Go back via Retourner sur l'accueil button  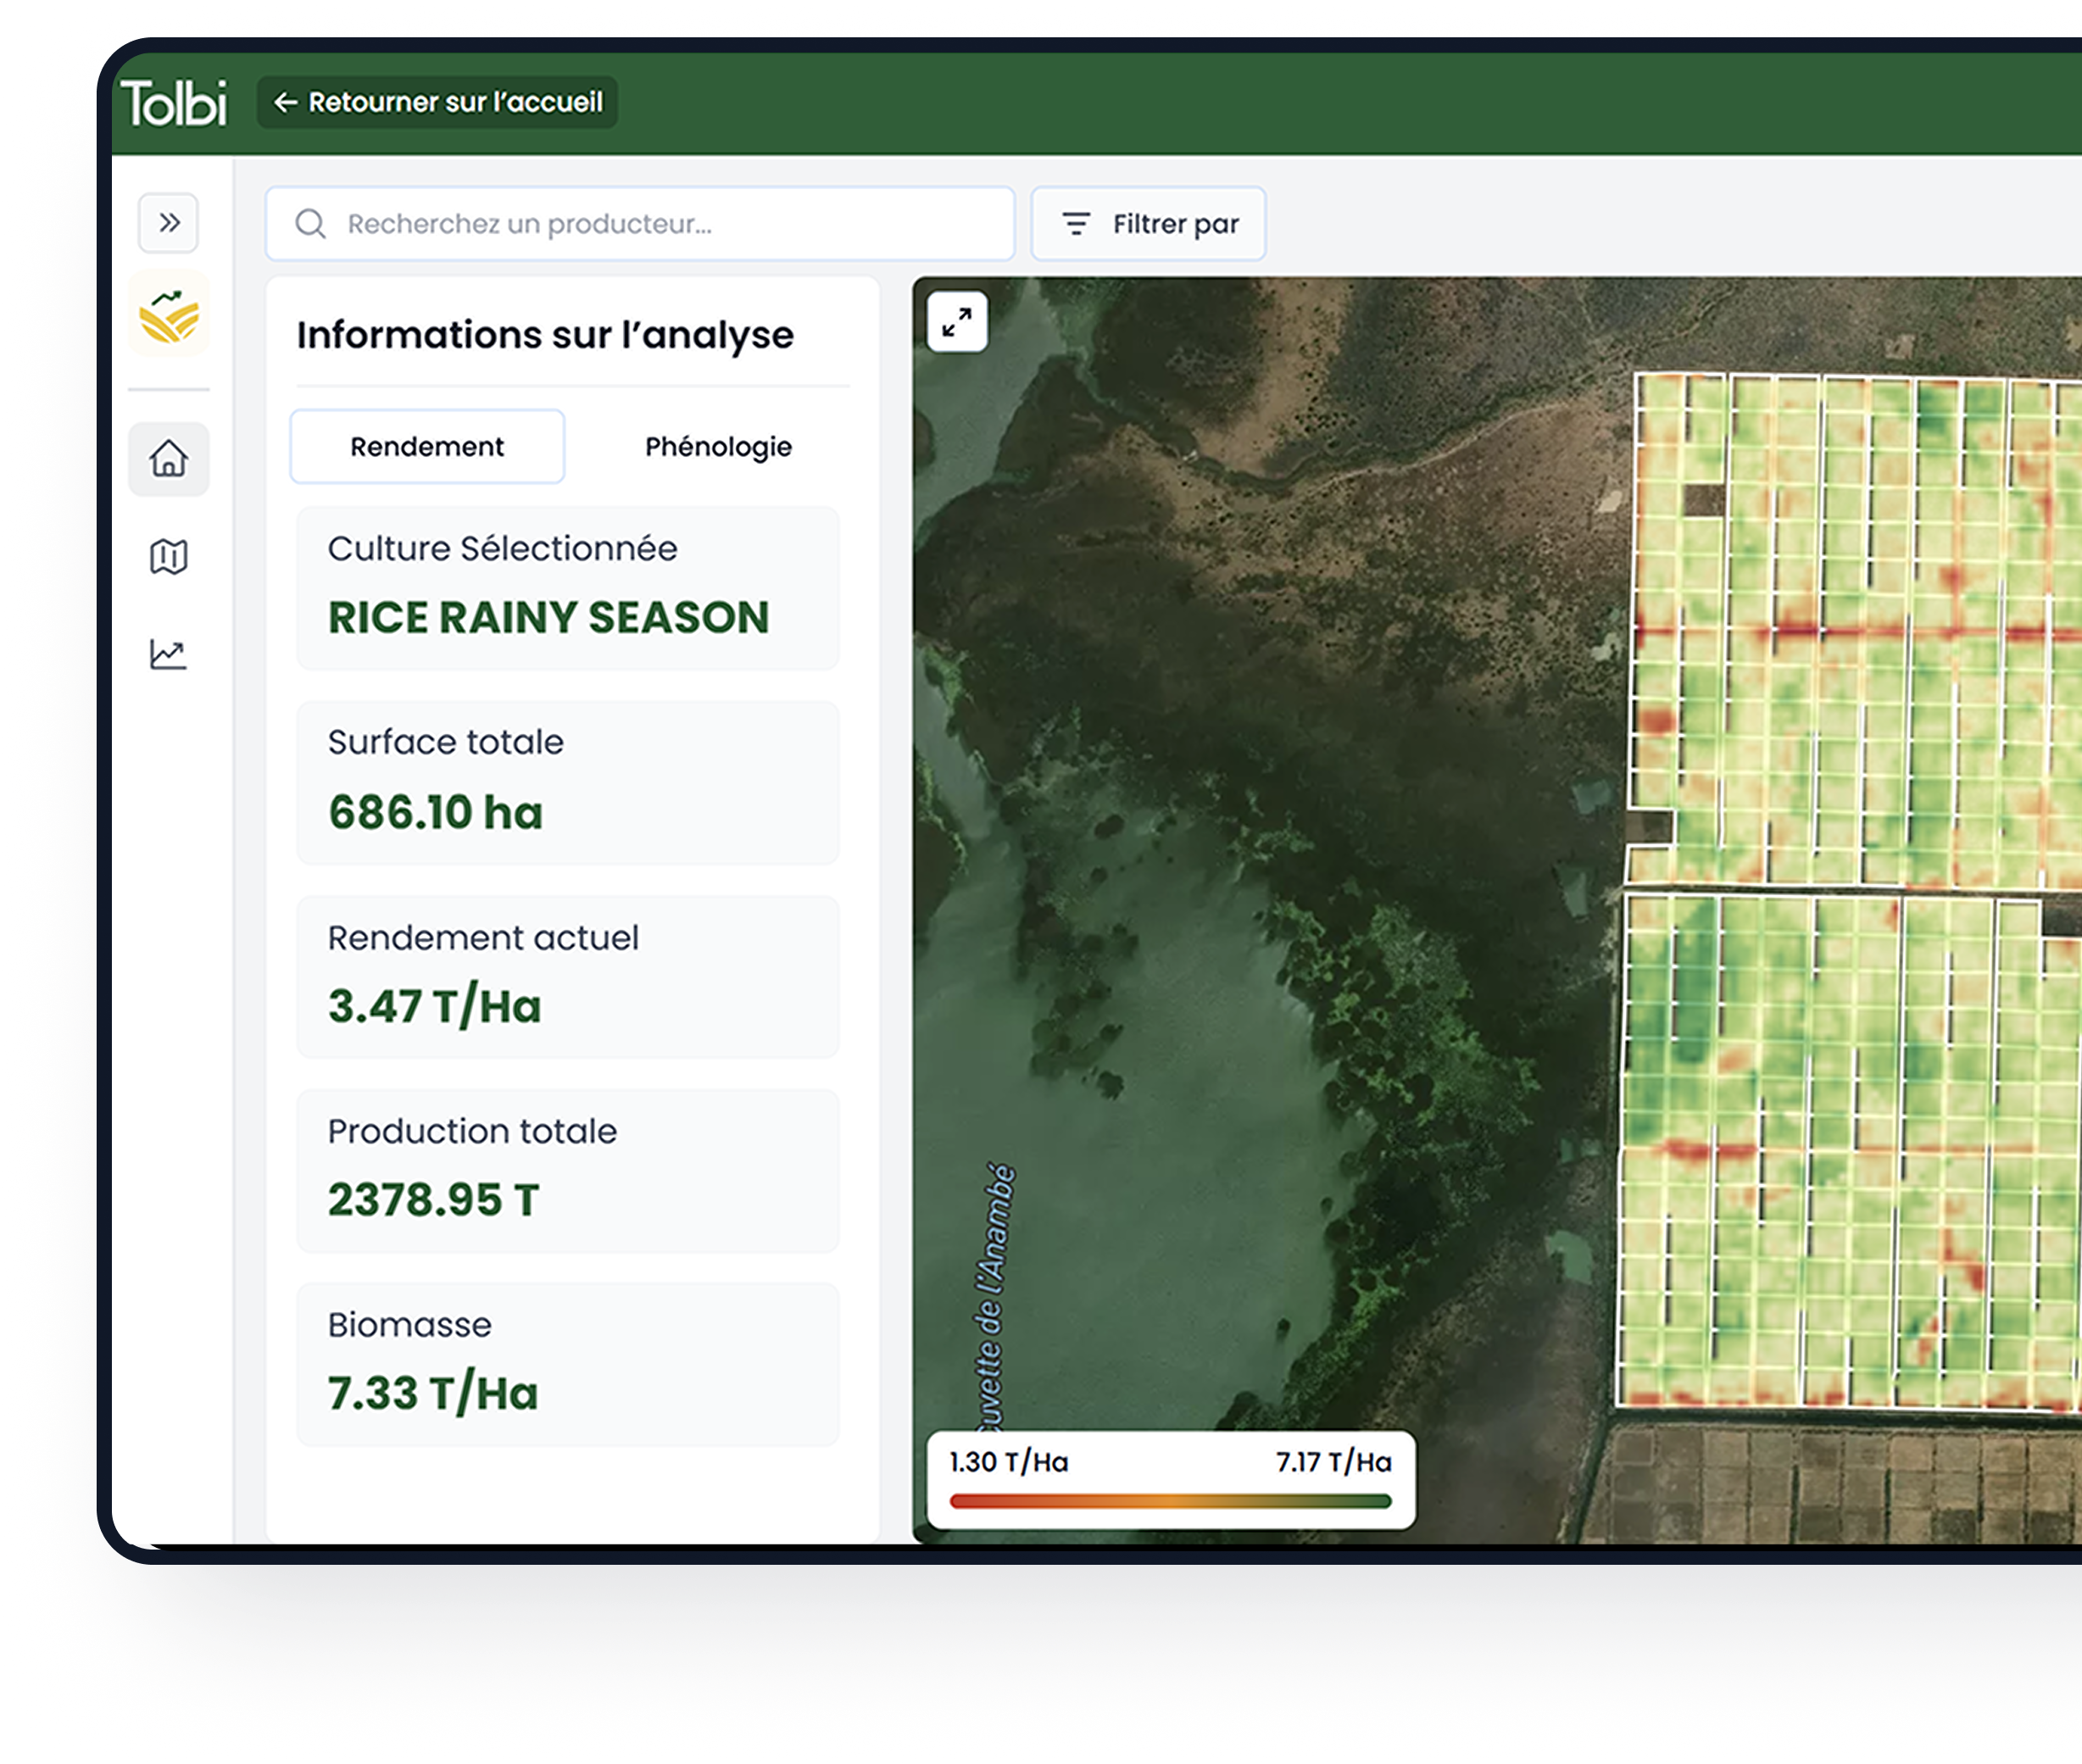(437, 102)
